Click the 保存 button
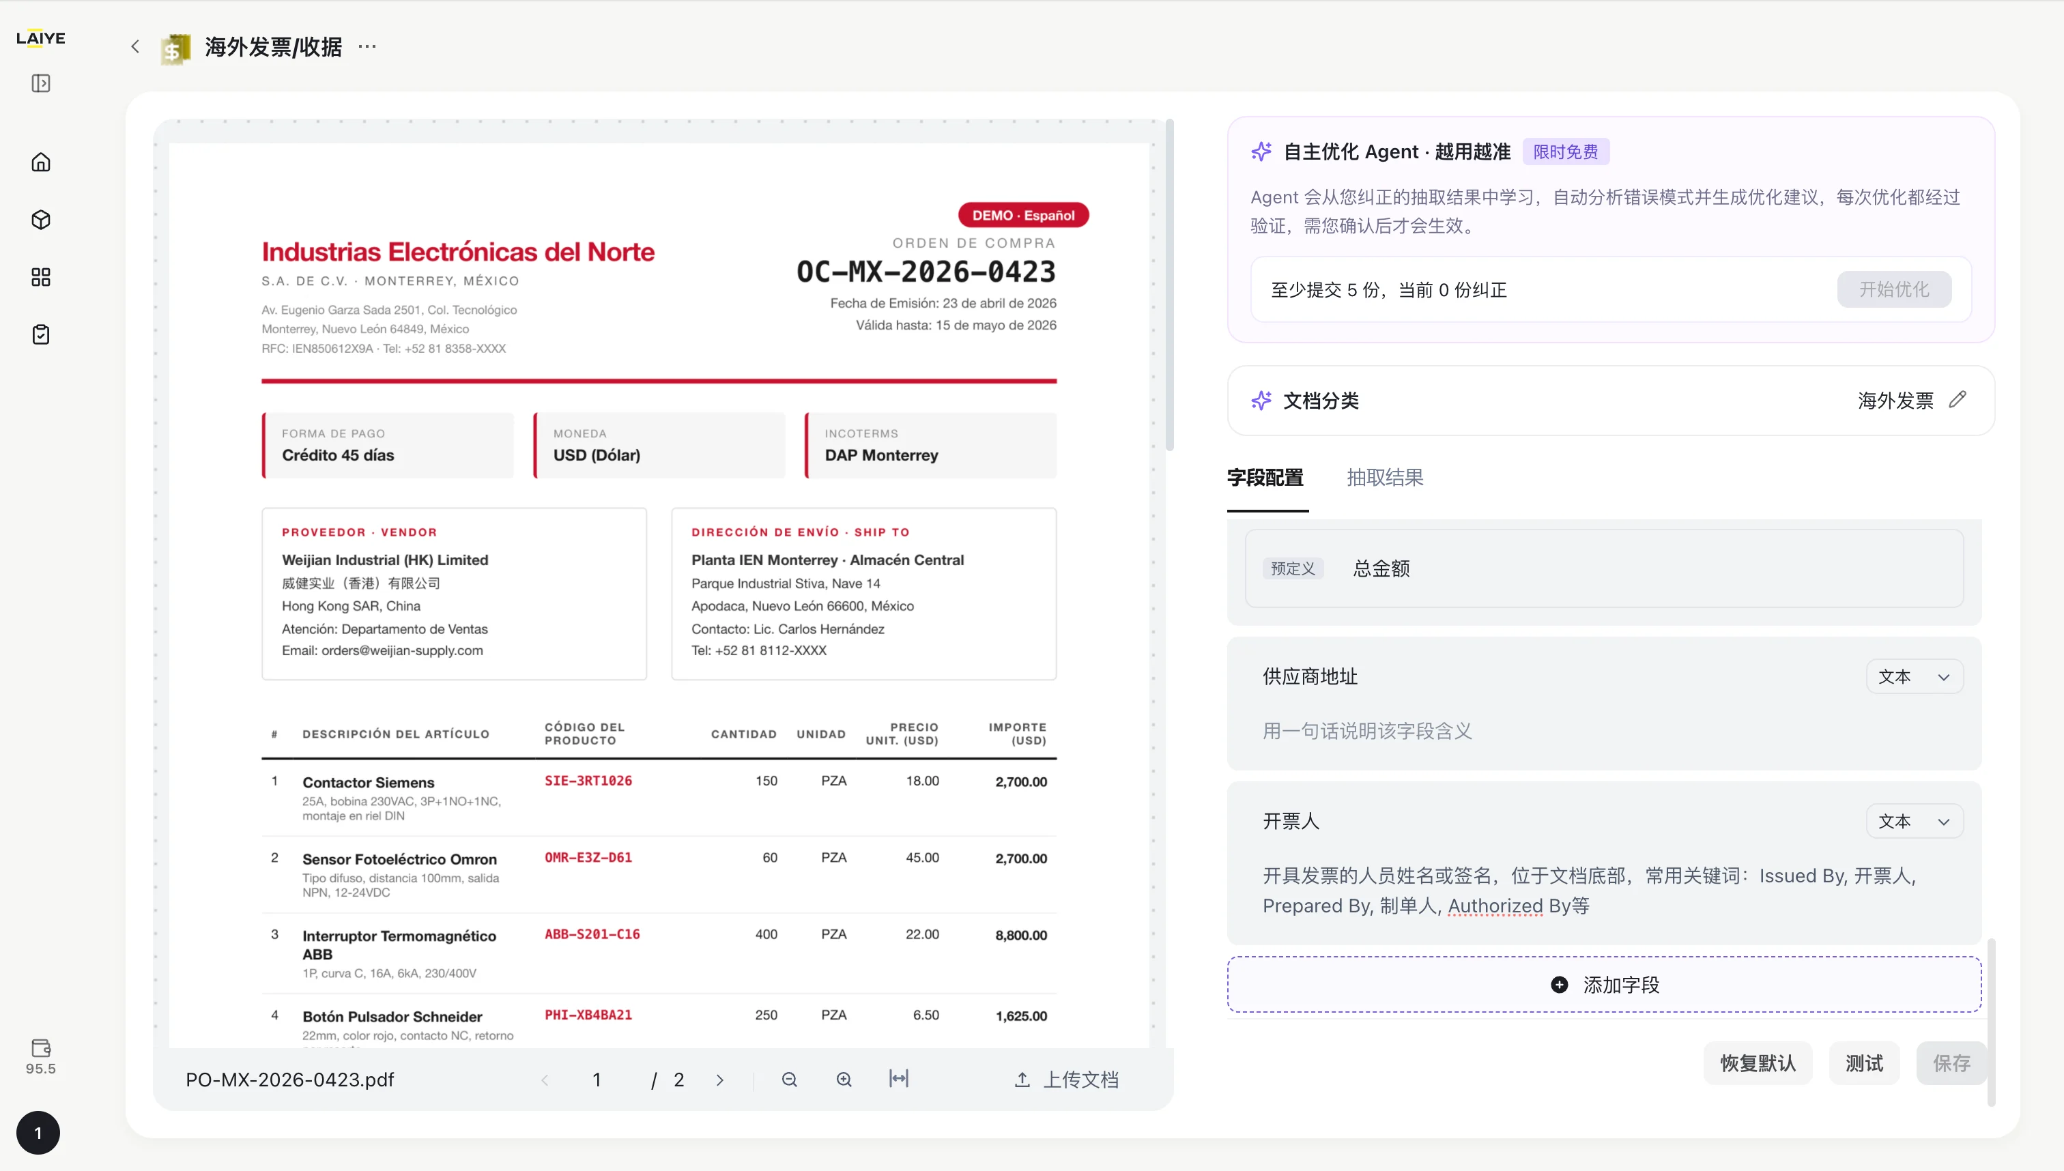 pyautogui.click(x=1951, y=1063)
